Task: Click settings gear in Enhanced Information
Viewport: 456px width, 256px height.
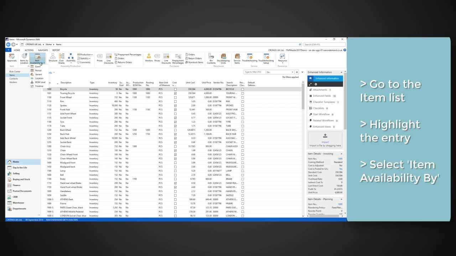Action: tap(316, 84)
